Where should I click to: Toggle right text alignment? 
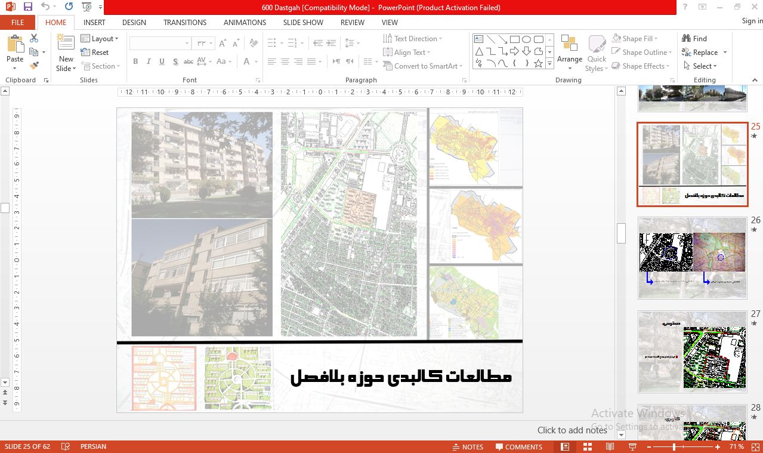pos(298,61)
